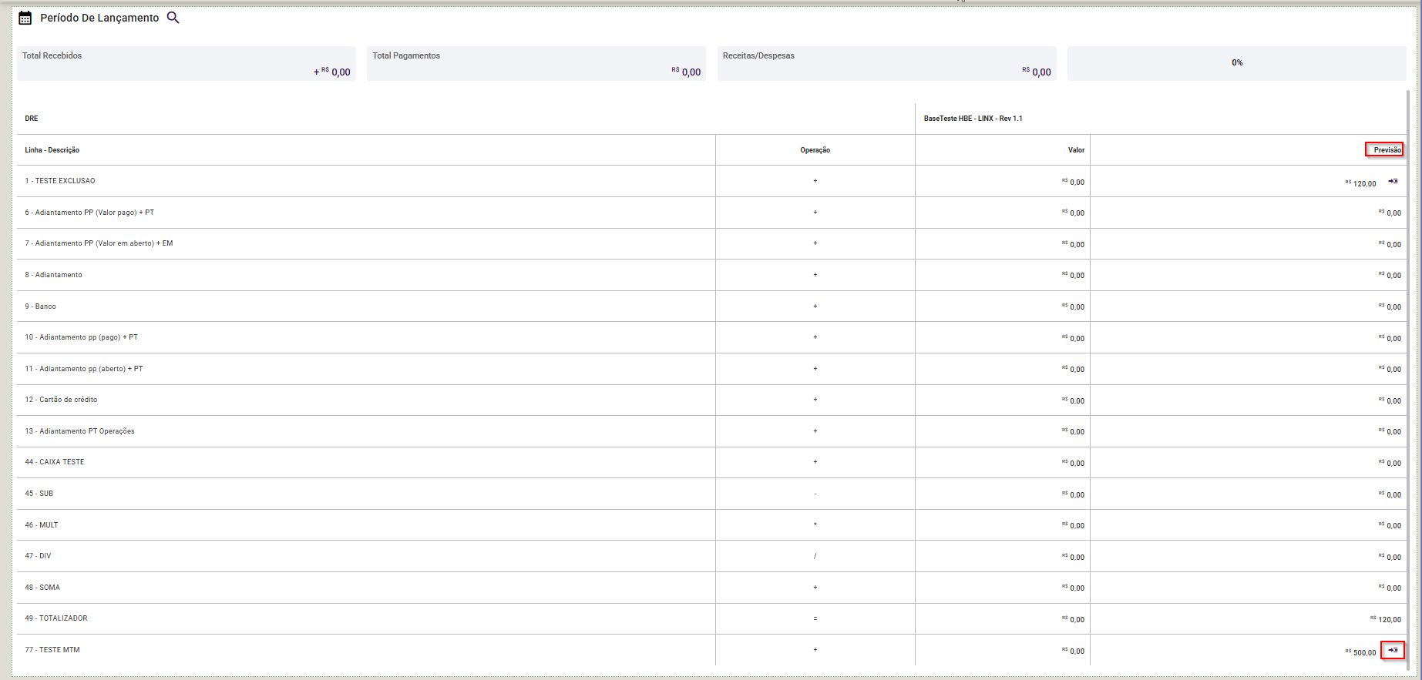Click the slash operation in DIV row

point(815,556)
